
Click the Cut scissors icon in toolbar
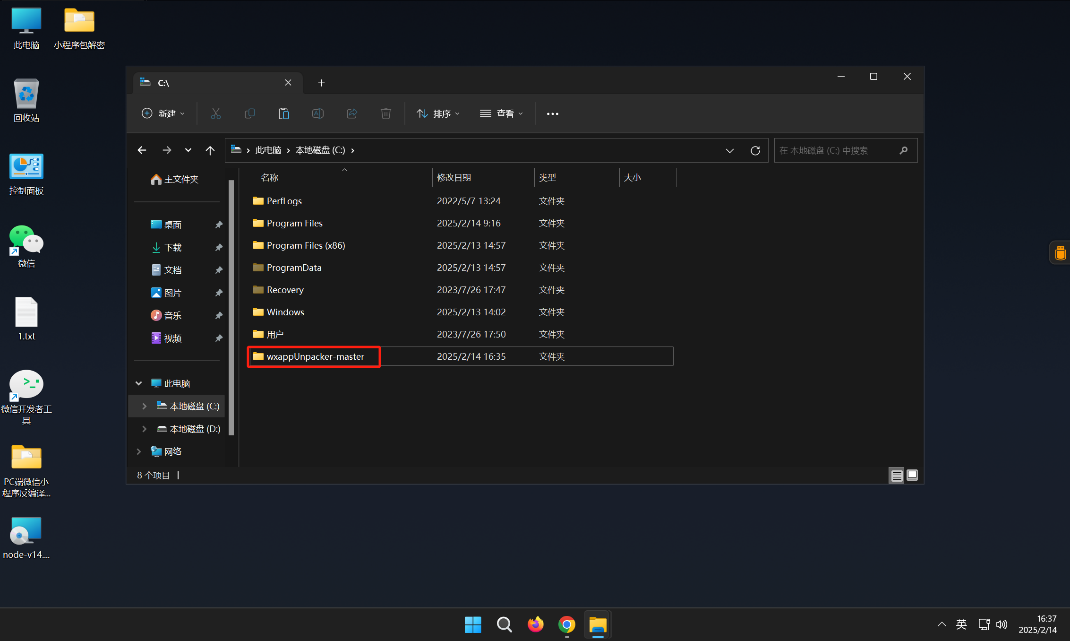215,113
